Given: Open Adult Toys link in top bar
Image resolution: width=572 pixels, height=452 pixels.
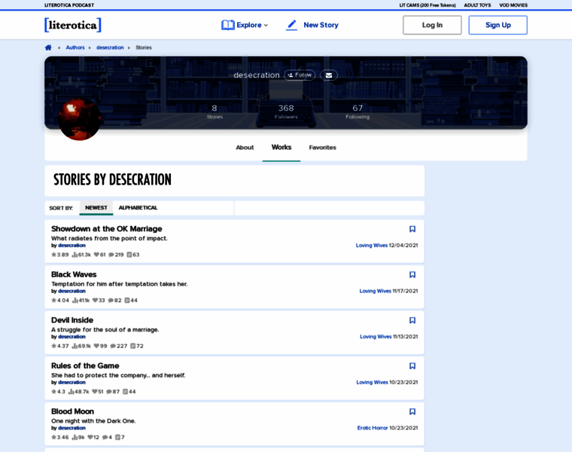Looking at the screenshot, I should [477, 5].
